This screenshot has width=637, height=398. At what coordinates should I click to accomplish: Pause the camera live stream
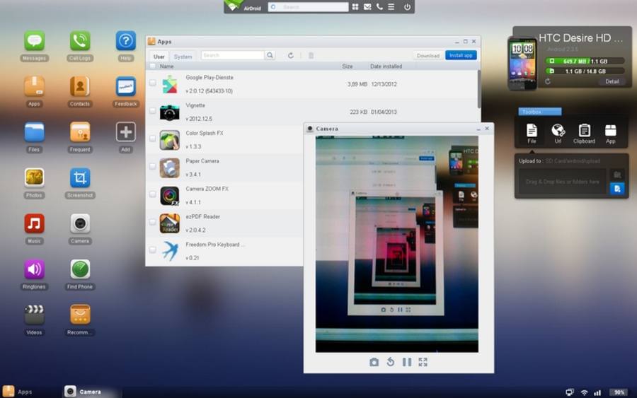407,362
